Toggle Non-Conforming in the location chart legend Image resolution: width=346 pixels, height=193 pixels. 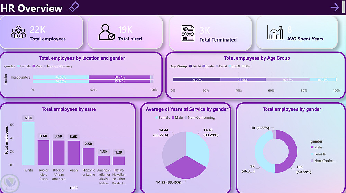point(58,66)
